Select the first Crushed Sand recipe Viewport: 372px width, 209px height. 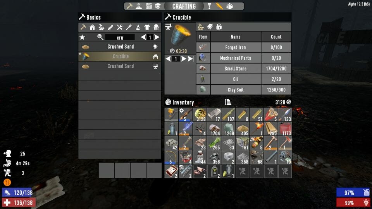tap(120, 47)
